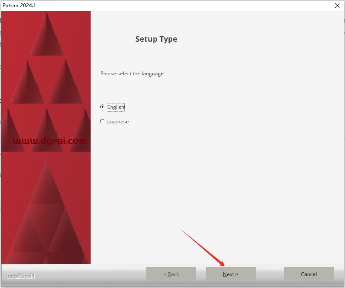Cancel the Patran installation
This screenshot has width=345, height=288.
[309, 274]
